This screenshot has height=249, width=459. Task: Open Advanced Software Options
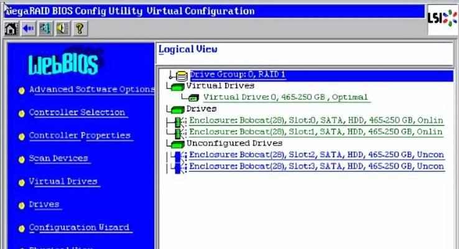coord(91,90)
